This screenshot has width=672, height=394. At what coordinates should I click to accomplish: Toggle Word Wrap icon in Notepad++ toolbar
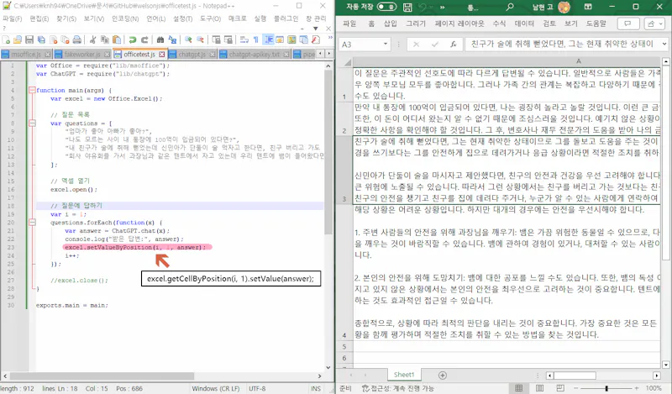coord(244,39)
